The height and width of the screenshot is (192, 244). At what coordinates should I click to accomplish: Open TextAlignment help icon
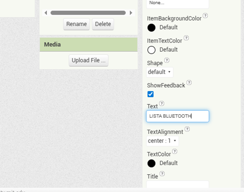188,129
